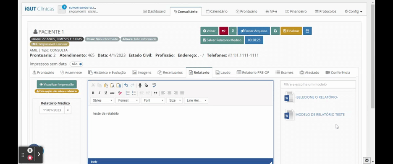Click the Filtre e escolha um modelo field
393x164 pixels.
click(318, 85)
